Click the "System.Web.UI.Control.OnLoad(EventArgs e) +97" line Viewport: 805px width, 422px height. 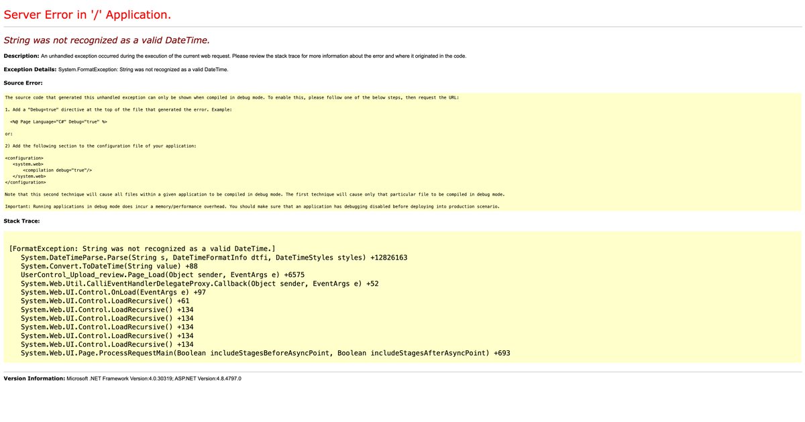113,293
